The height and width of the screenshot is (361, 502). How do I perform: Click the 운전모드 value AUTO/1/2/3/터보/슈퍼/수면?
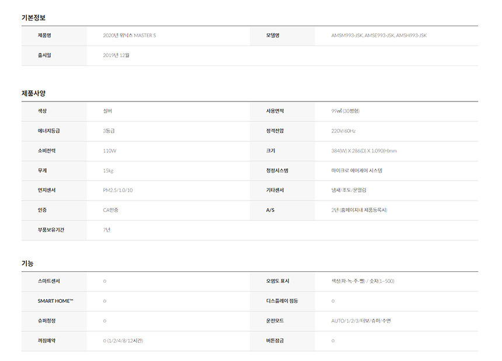point(361,321)
